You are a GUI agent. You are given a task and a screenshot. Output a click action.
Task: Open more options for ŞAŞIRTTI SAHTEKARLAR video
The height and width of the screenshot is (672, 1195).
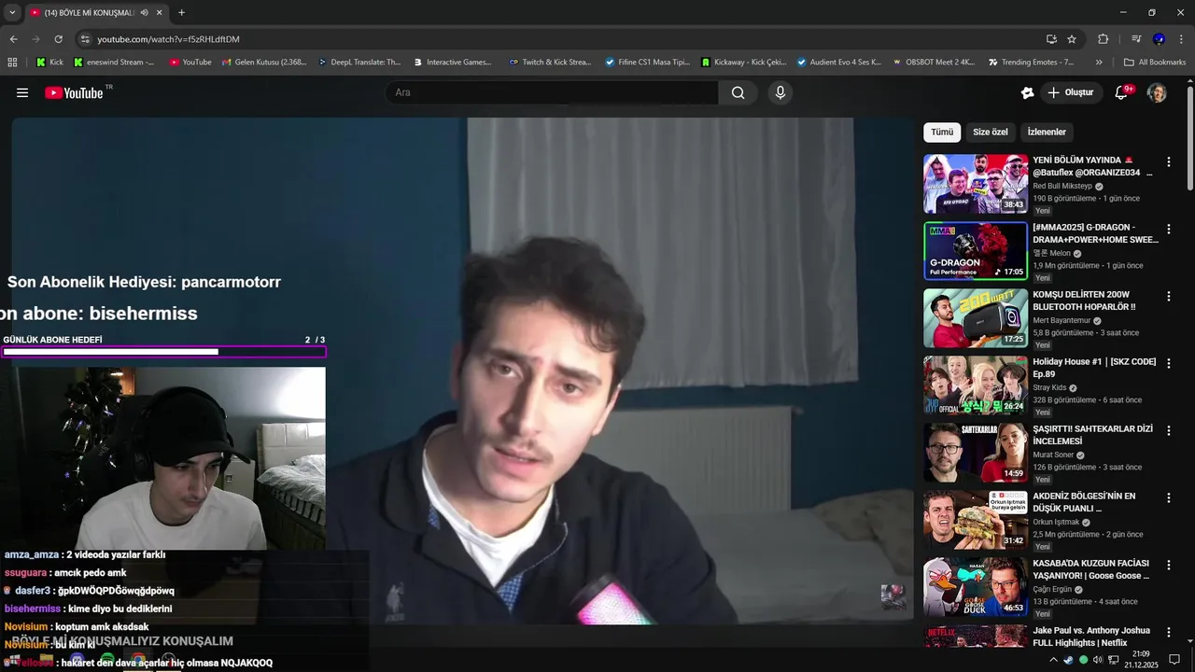pyautogui.click(x=1168, y=430)
